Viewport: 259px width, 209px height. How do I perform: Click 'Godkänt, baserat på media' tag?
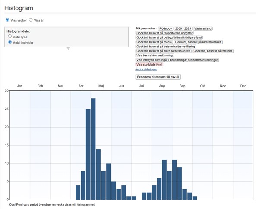point(154,42)
